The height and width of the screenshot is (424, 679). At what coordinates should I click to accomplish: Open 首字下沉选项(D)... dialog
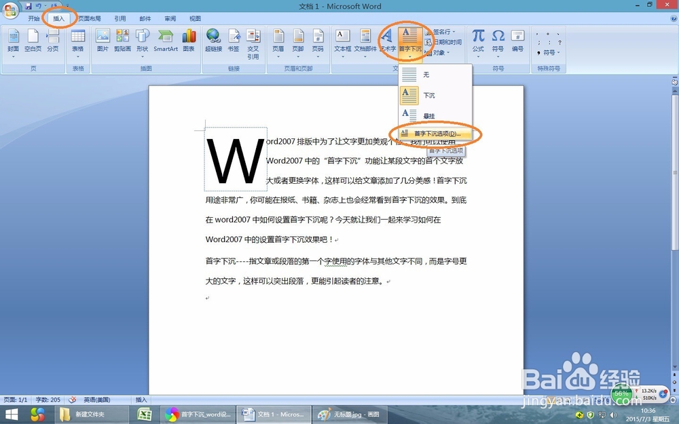(x=435, y=134)
